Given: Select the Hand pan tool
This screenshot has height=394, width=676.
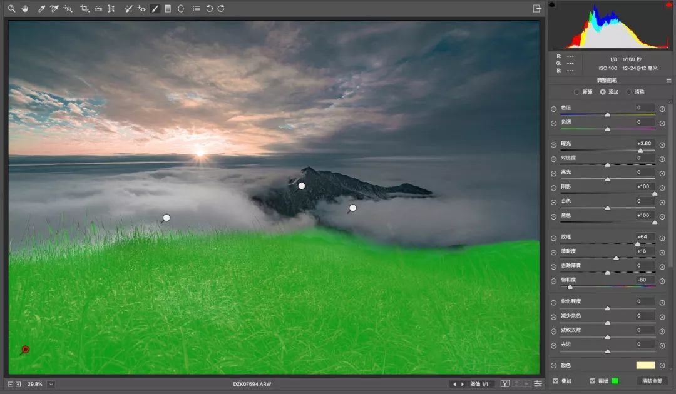Looking at the screenshot, I should pyautogui.click(x=25, y=8).
